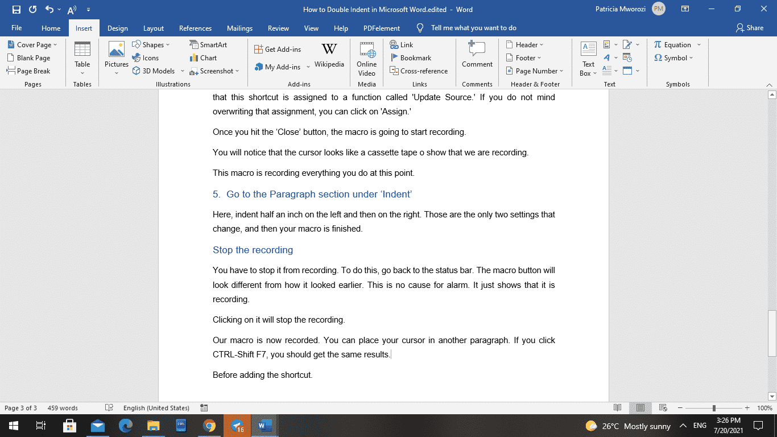The height and width of the screenshot is (437, 777).
Task: Switch to Read Mode view
Action: 618,408
